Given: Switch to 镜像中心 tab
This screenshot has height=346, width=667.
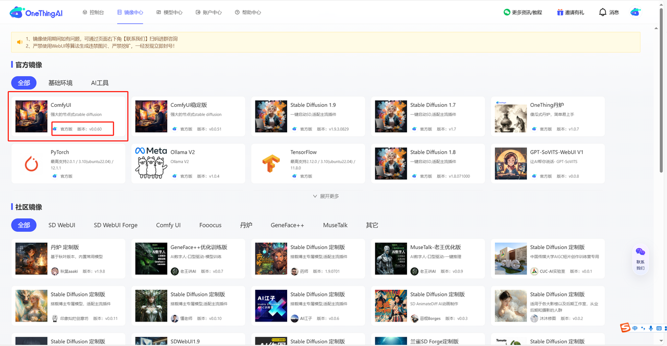Looking at the screenshot, I should (130, 12).
